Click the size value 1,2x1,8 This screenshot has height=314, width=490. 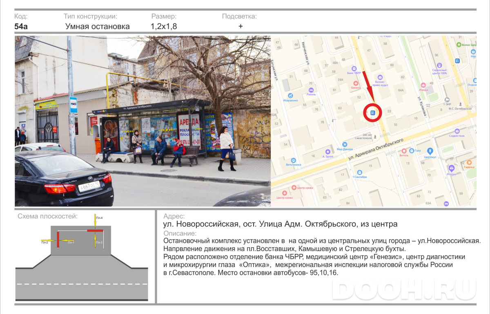pyautogui.click(x=164, y=27)
